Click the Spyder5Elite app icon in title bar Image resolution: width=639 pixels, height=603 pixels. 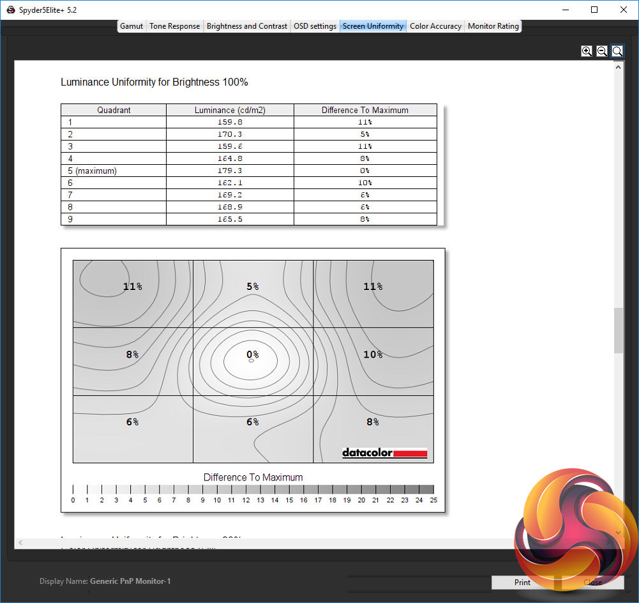point(11,10)
